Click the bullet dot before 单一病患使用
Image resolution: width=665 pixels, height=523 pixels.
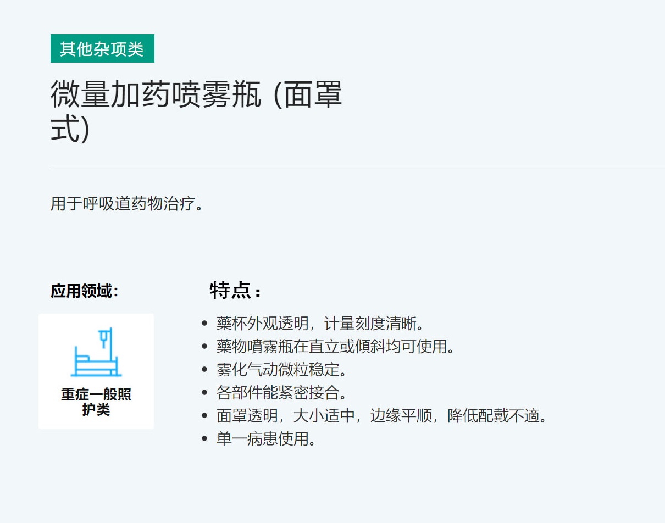pos(205,439)
